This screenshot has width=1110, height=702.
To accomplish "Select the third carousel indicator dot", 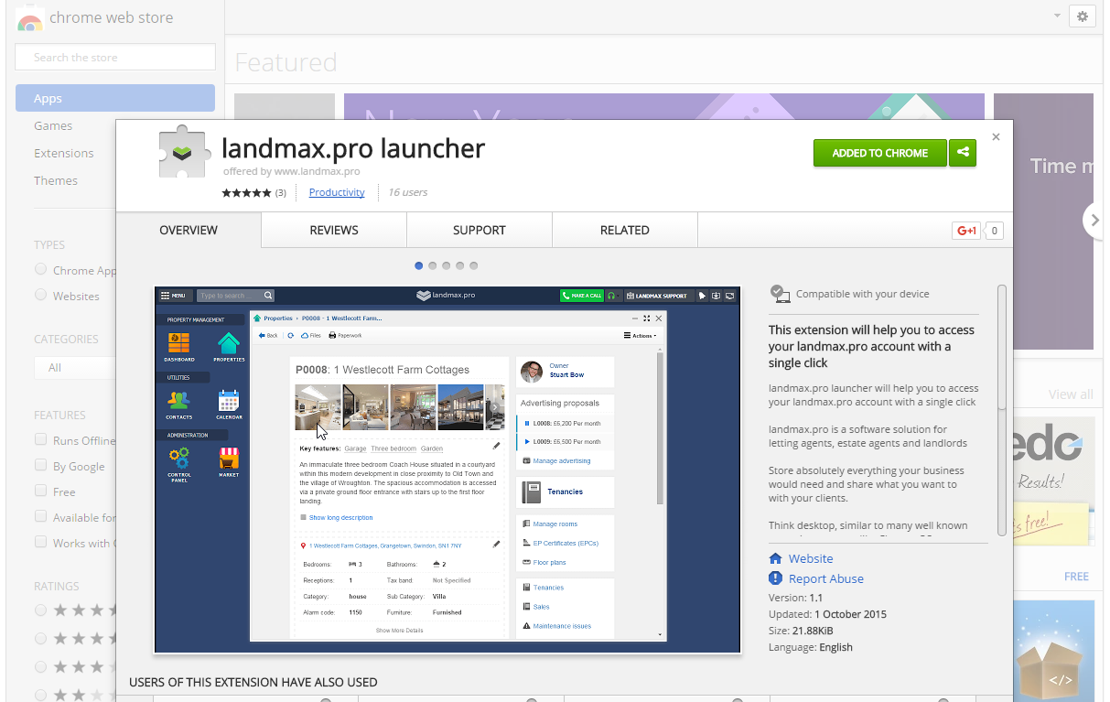I will pyautogui.click(x=446, y=265).
